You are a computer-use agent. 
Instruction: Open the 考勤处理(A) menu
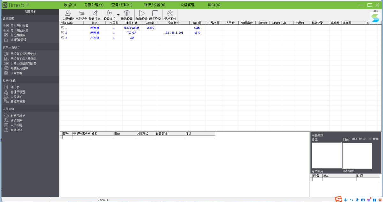pyautogui.click(x=94, y=5)
